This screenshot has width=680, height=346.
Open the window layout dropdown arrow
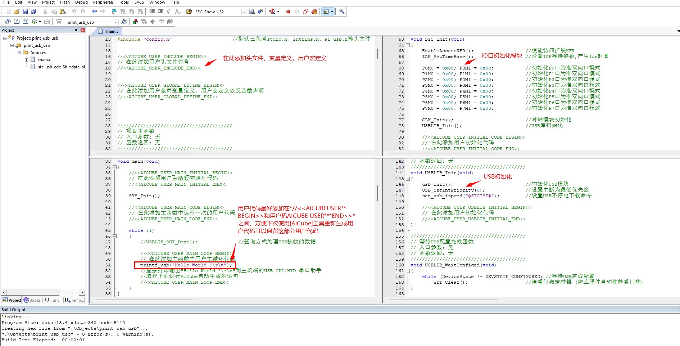point(332,12)
